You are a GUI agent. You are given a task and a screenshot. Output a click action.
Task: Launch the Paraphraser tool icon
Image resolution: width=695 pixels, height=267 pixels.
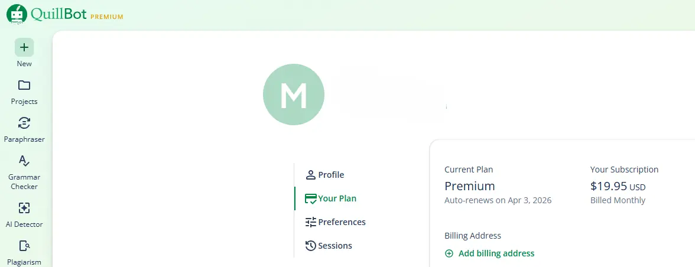pyautogui.click(x=24, y=123)
